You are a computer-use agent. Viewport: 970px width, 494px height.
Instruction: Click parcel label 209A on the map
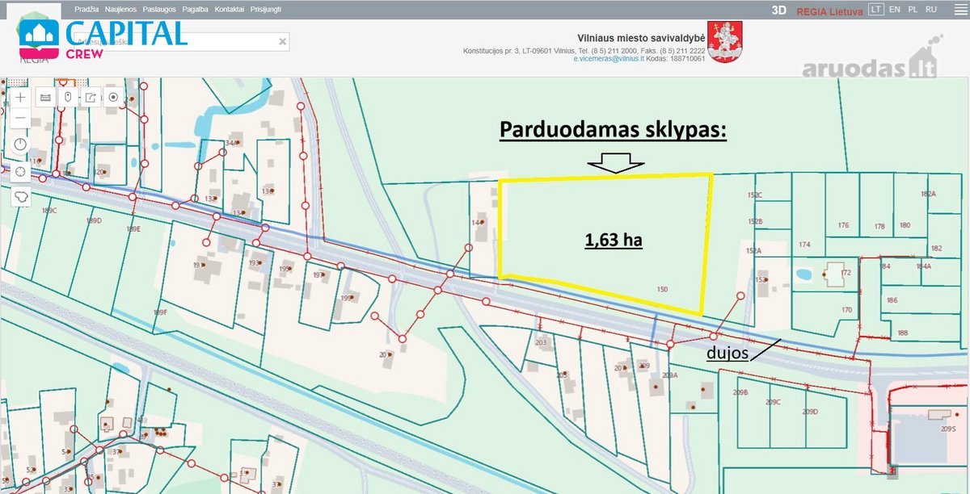coord(668,375)
